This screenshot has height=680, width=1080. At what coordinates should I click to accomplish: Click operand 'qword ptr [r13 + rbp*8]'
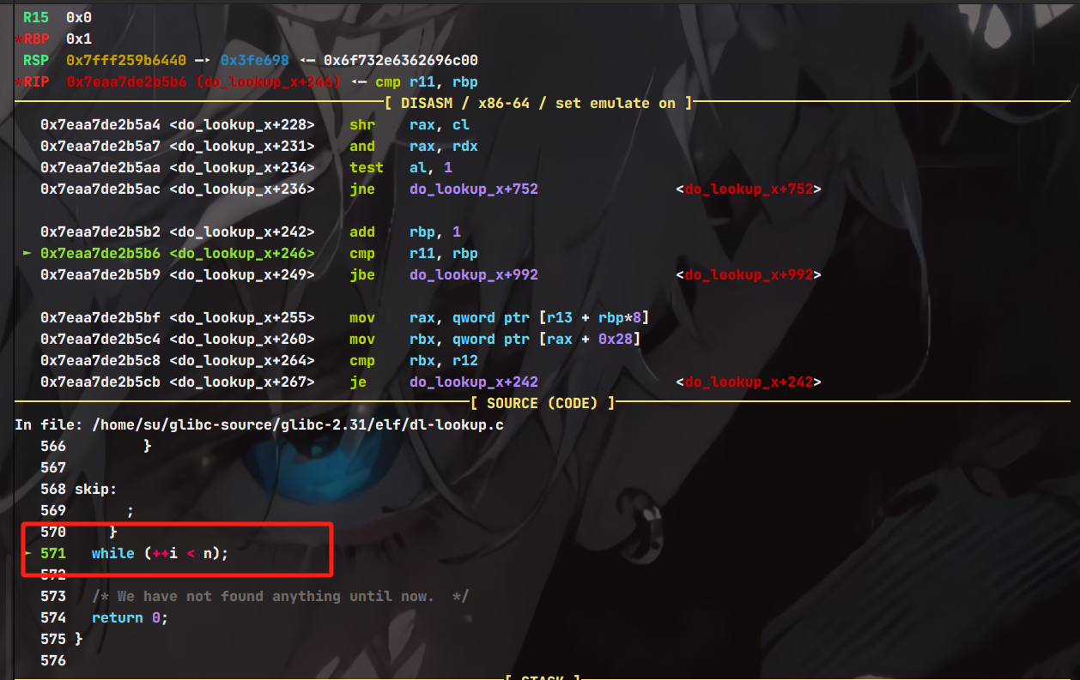[551, 317]
